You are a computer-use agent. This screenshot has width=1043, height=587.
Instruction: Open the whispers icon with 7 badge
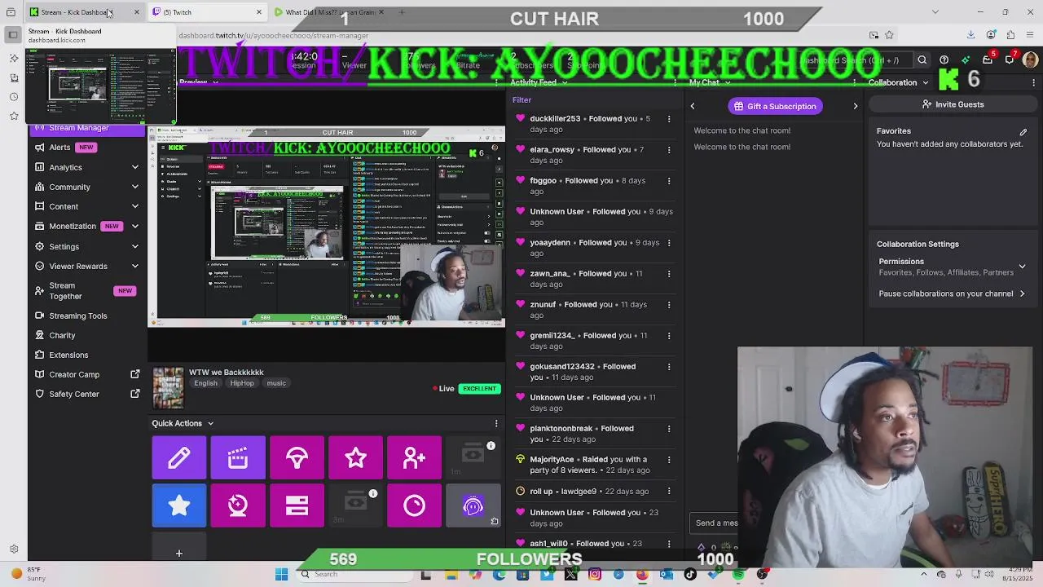pyautogui.click(x=1010, y=60)
